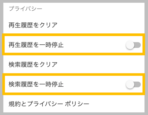Tap the 再生履歴を一時停止 label text
Screen dimensions: 148x115
pos(36,45)
